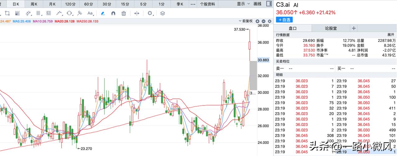This screenshot has width=397, height=156.
Task: Open chart indicator settings gear
Action: (x=270, y=21)
